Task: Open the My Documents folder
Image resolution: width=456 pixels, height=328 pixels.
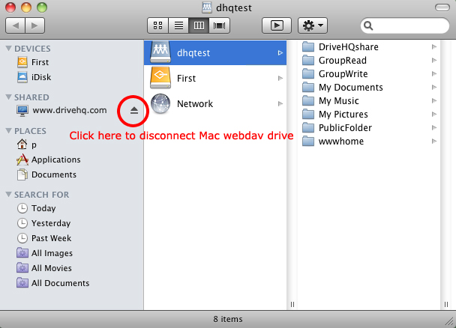Action: click(x=350, y=88)
